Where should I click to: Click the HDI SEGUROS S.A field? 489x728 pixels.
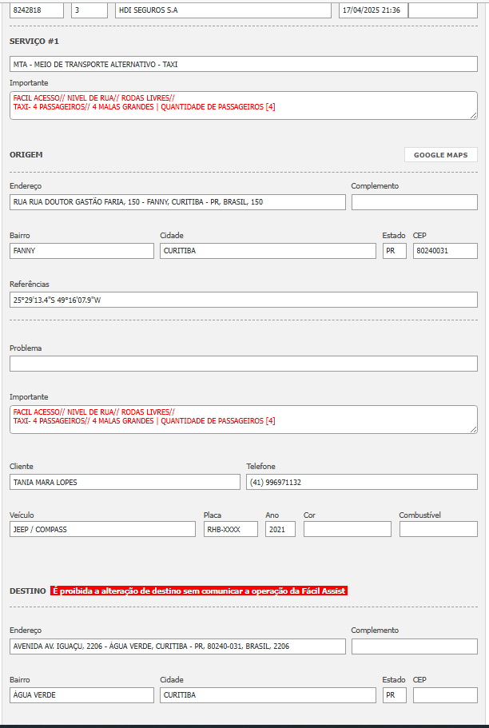pyautogui.click(x=222, y=10)
